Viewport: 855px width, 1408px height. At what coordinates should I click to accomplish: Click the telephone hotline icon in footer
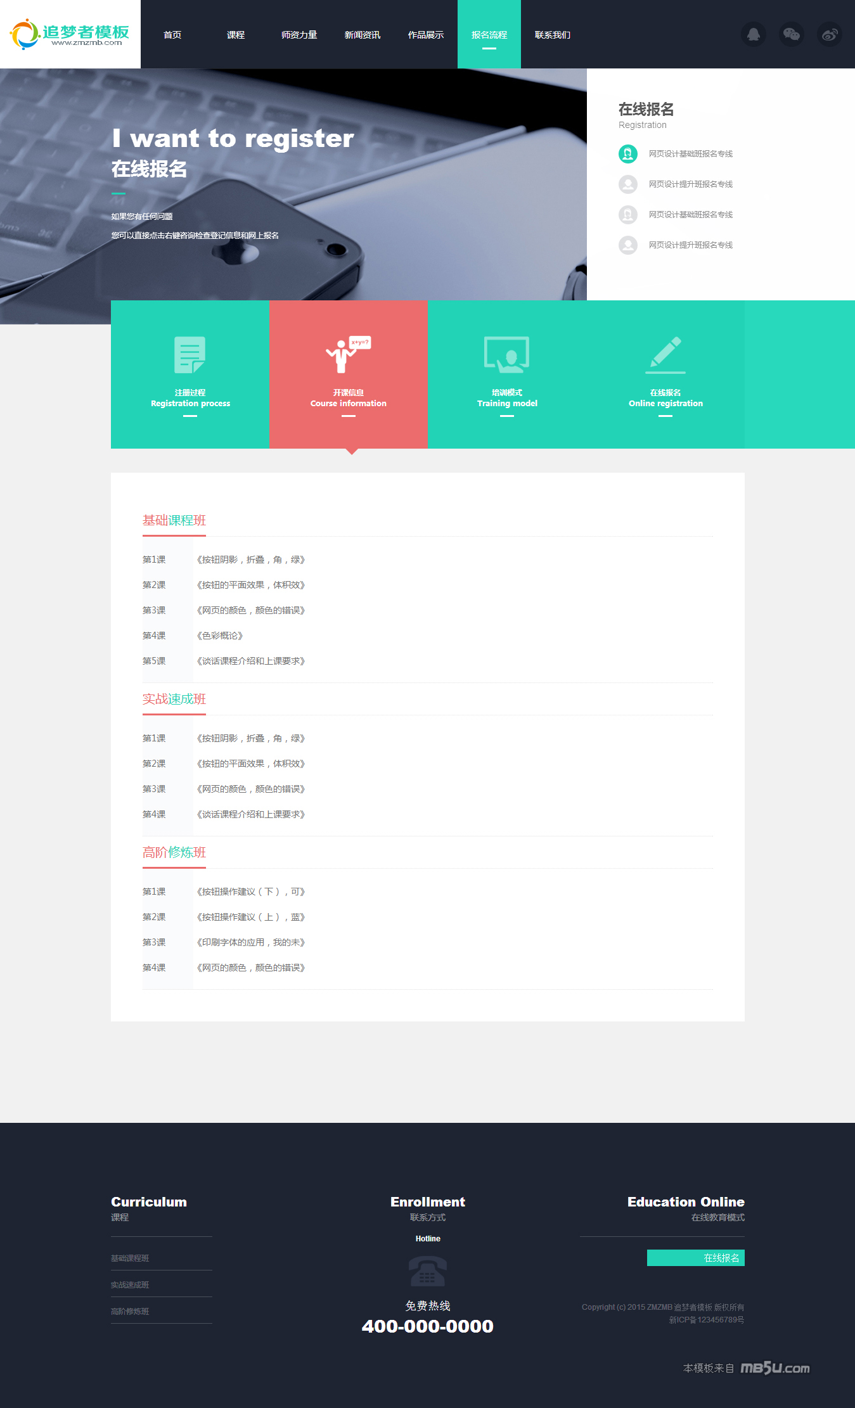coord(427,1271)
